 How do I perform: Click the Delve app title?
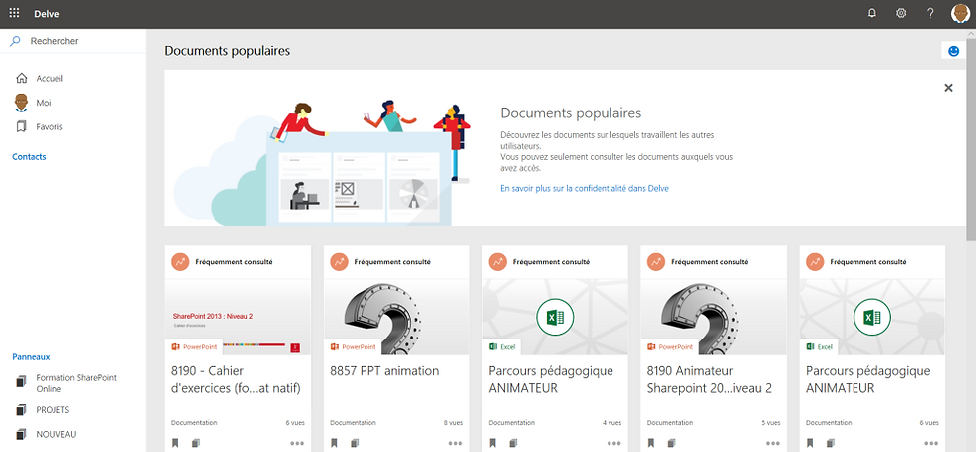click(x=47, y=14)
